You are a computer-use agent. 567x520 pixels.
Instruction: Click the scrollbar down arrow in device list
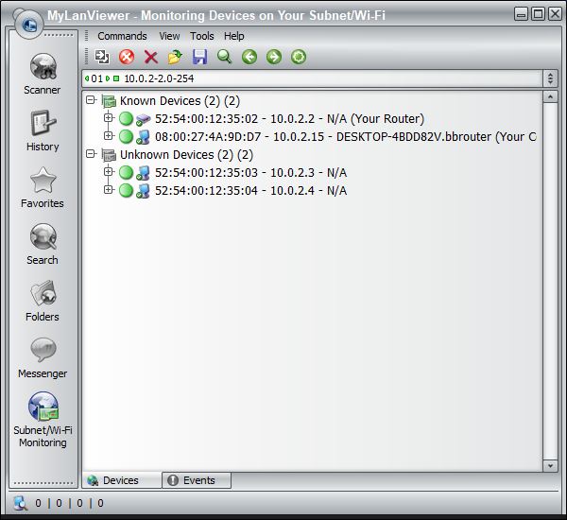click(550, 466)
